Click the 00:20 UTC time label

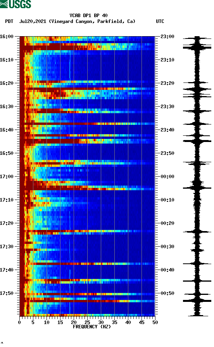(167, 223)
